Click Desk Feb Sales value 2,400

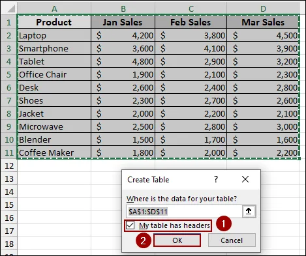tap(191, 87)
